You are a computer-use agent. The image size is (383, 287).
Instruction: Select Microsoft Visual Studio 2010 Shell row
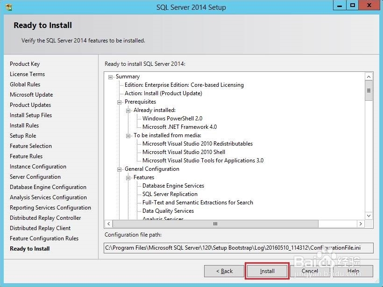click(184, 152)
